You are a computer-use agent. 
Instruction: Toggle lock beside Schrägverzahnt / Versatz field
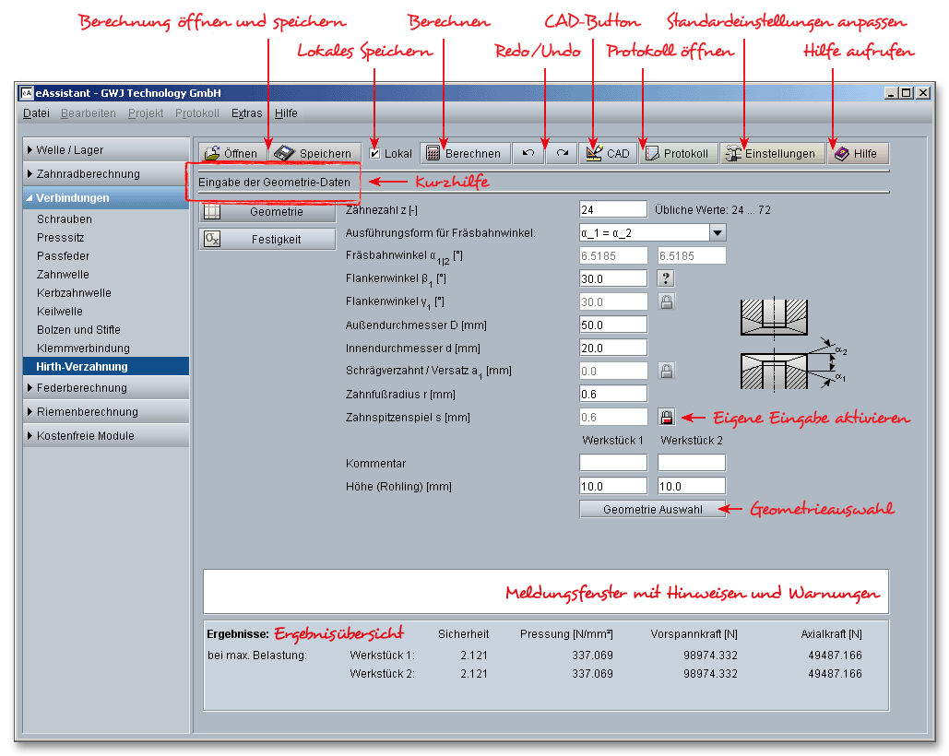(666, 372)
